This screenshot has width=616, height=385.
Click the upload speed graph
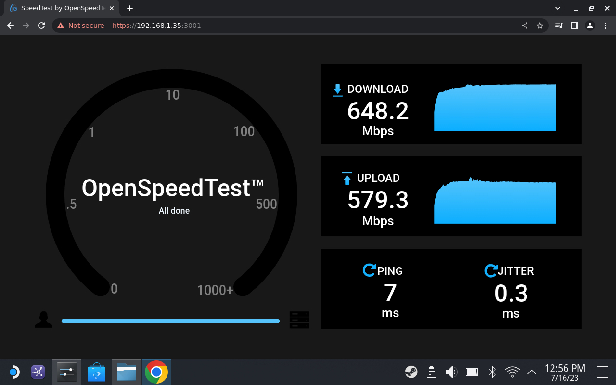495,200
